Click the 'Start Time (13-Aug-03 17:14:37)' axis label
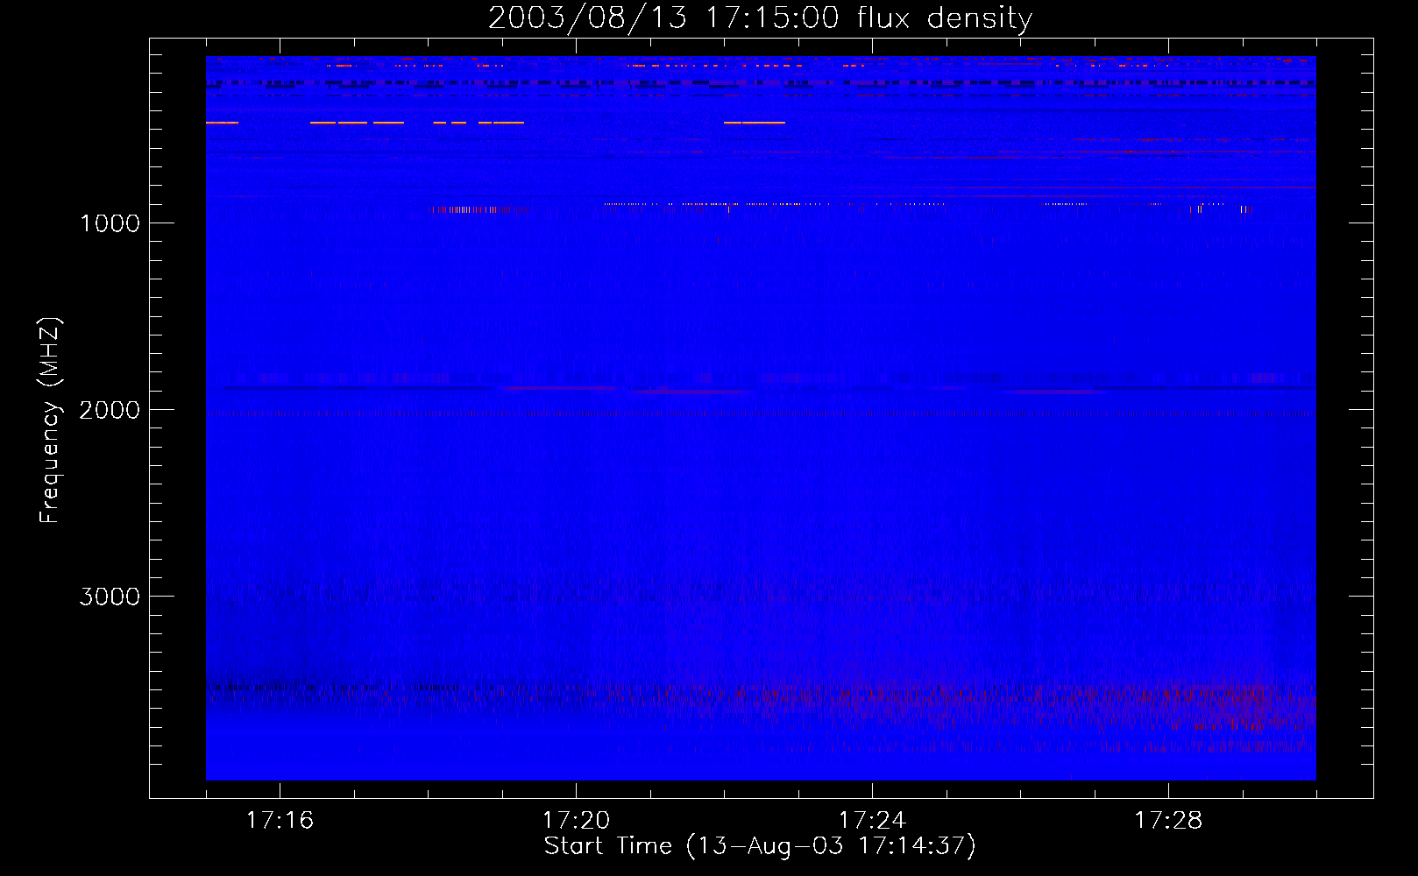The height and width of the screenshot is (876, 1418). pos(760,846)
